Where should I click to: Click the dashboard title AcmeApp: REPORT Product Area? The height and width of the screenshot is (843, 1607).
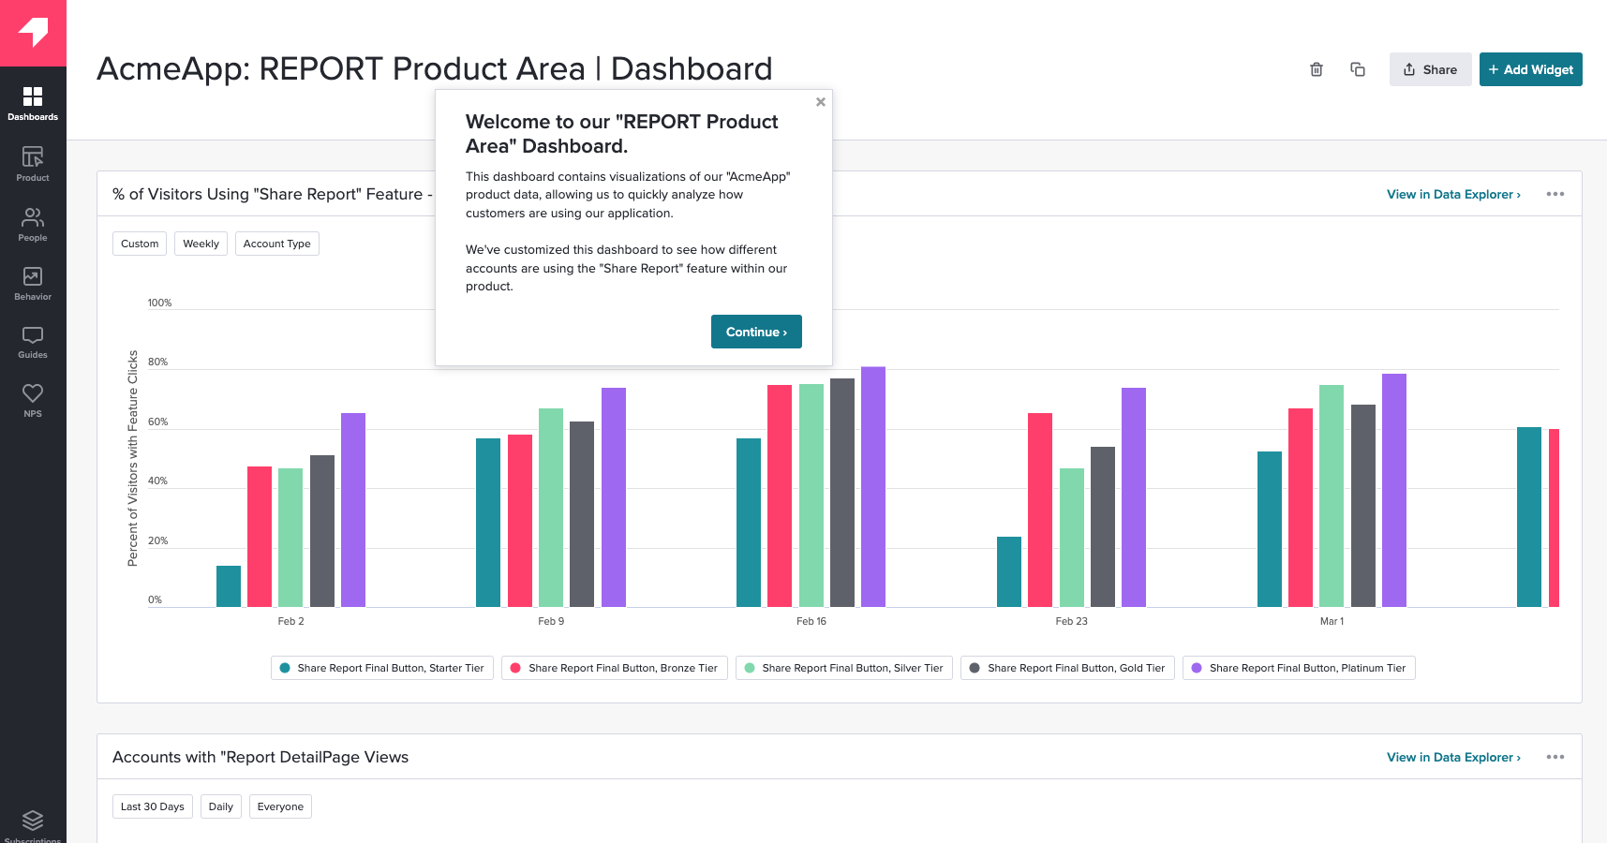pyautogui.click(x=435, y=68)
